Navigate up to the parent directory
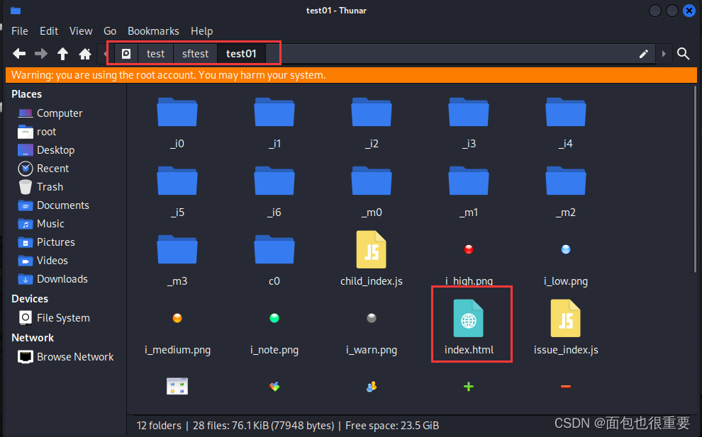The width and height of the screenshot is (702, 437). [63, 54]
